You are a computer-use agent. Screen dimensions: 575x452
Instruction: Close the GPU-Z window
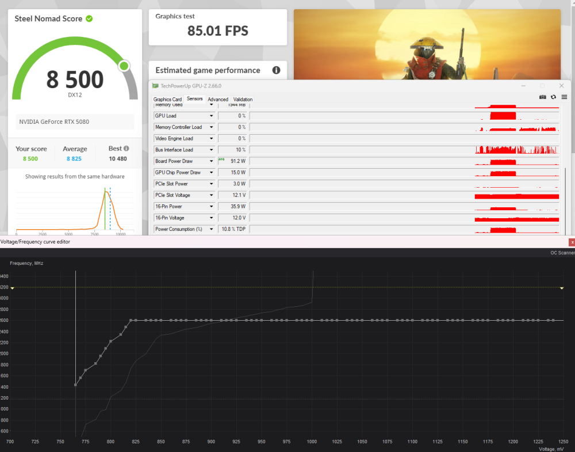pos(561,86)
